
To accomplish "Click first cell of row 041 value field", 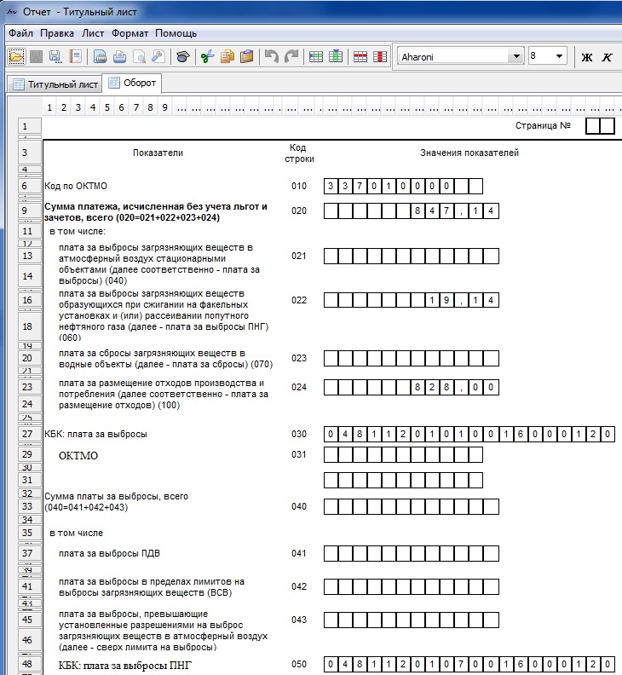I will 331,552.
